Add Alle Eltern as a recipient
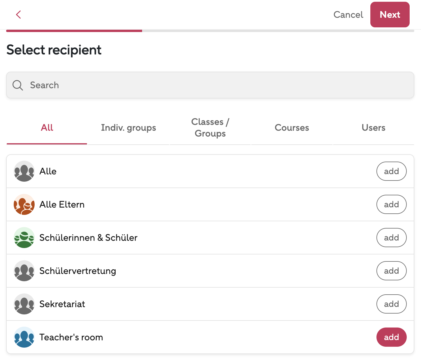Screen dimensions: 421x361 [391, 204]
